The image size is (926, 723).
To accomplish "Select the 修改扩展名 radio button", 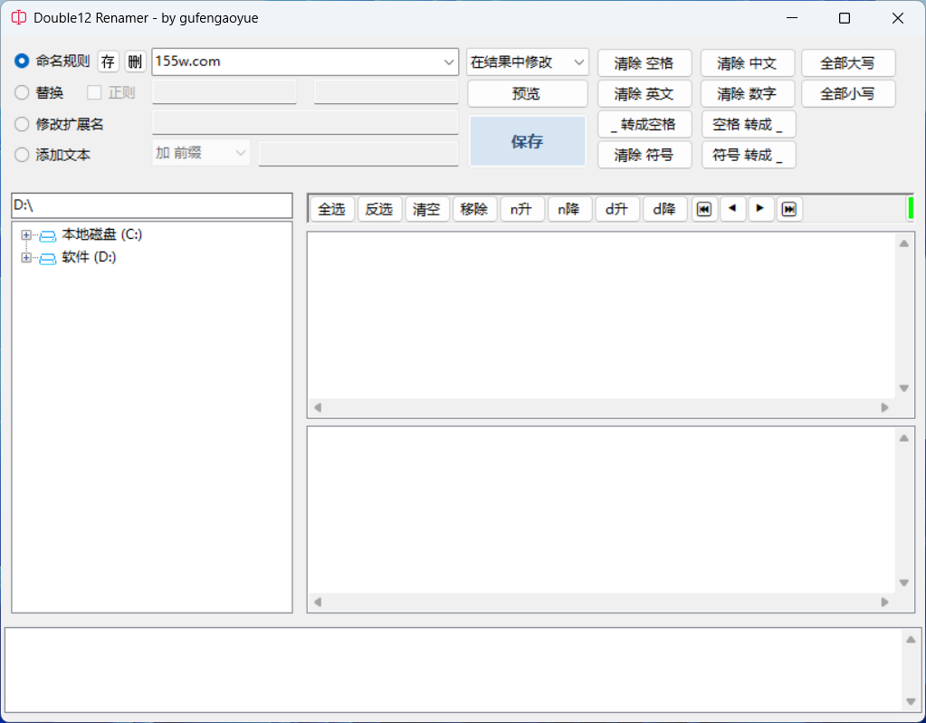I will click(x=22, y=124).
